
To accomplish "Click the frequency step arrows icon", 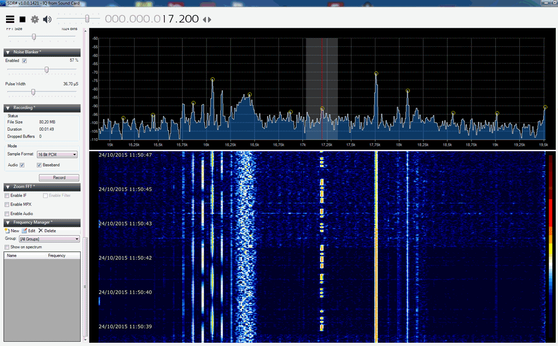I will pyautogui.click(x=207, y=20).
